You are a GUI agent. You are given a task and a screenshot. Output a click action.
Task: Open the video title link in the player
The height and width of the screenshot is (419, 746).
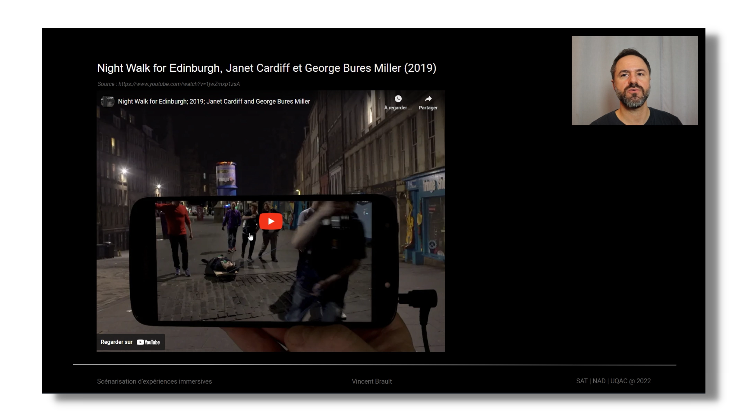(x=214, y=101)
